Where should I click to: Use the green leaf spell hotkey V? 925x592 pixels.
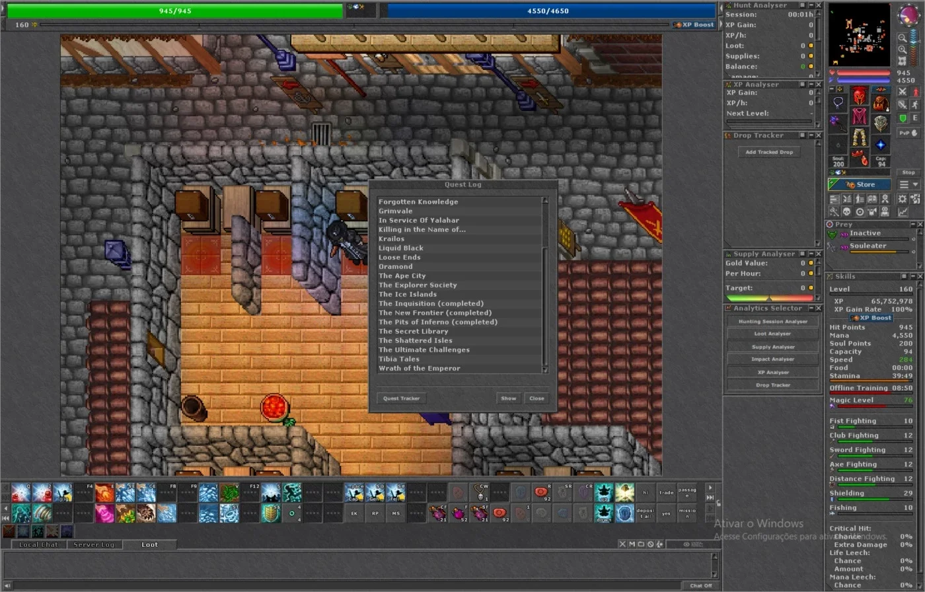(x=230, y=492)
